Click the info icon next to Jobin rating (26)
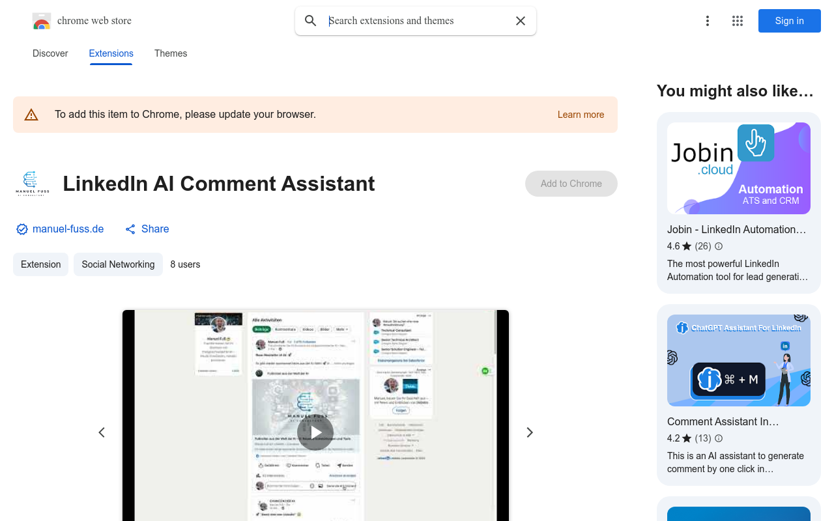This screenshot has width=834, height=521. click(719, 246)
